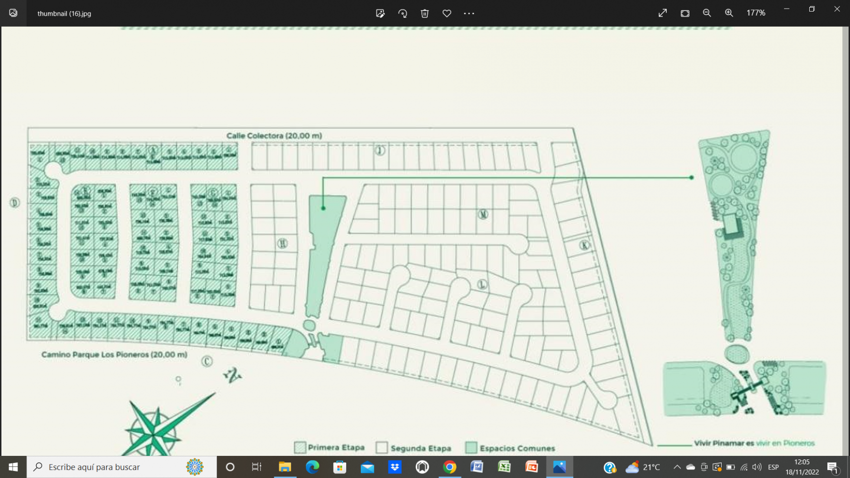This screenshot has width=850, height=478.
Task: Click Primera Etapa legend swatch
Action: point(300,447)
